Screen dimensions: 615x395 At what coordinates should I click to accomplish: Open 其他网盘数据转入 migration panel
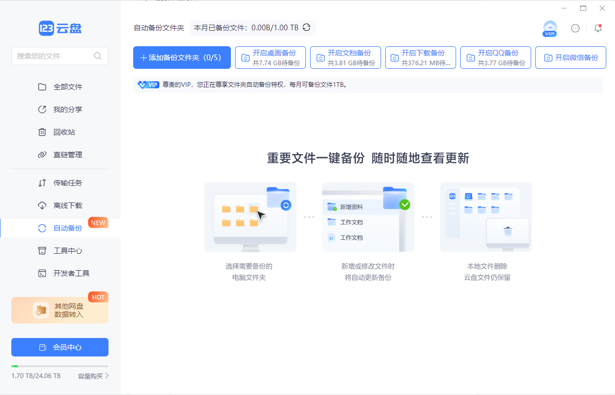click(60, 310)
